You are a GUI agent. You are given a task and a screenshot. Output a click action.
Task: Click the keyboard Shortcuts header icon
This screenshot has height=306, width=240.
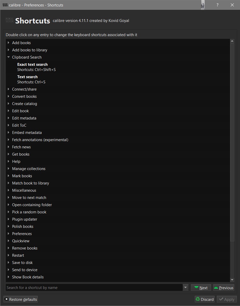pos(10,20)
